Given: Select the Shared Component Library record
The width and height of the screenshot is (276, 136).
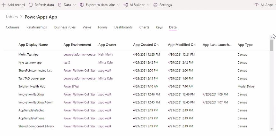Looking at the screenshot, I should click(36, 126).
